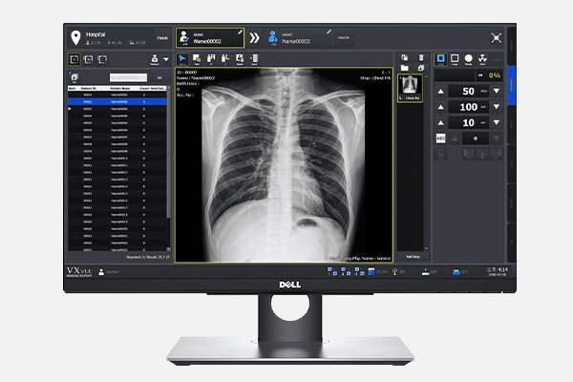Screen dimensions: 573x382
Task: Open the folder icon in thumbnail panel
Action: pyautogui.click(x=405, y=68)
